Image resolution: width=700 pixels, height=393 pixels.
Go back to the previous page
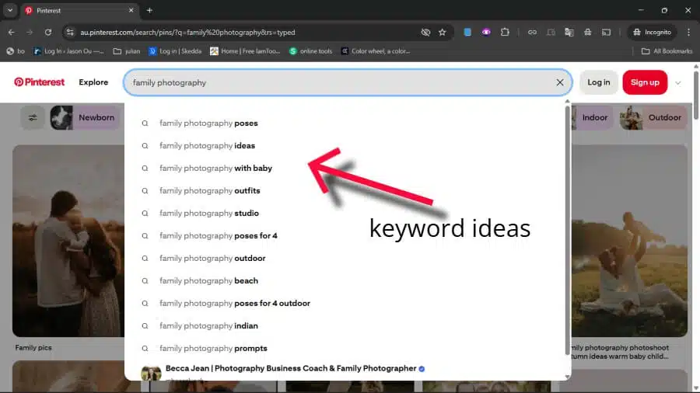[12, 33]
